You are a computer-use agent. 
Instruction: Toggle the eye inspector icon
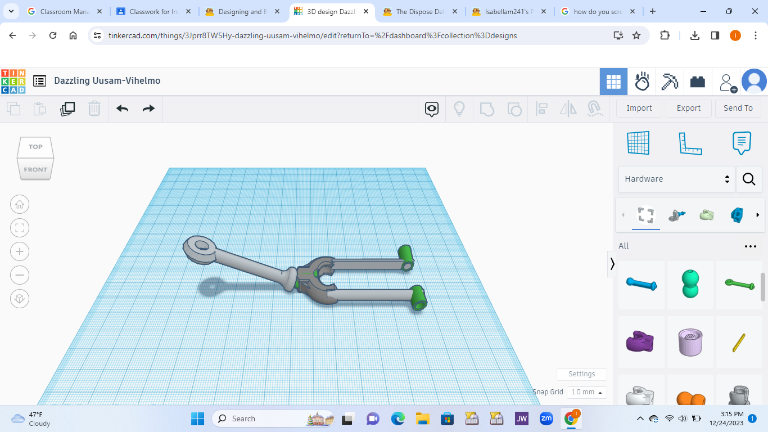point(431,109)
